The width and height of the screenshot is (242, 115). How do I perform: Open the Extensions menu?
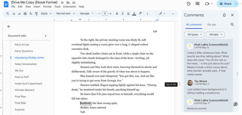(70, 7)
